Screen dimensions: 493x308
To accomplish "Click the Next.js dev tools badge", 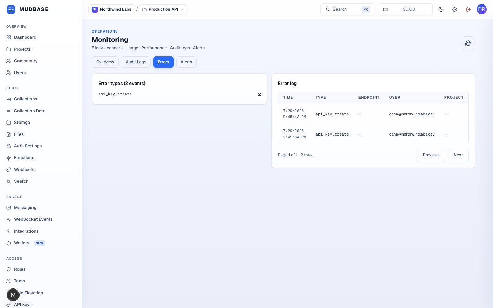I will (x=13, y=295).
